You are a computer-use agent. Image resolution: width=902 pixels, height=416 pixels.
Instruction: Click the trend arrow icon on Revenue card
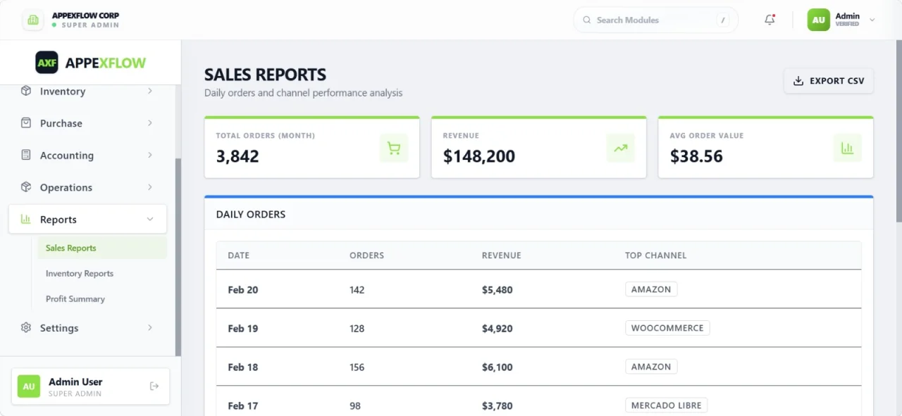621,149
